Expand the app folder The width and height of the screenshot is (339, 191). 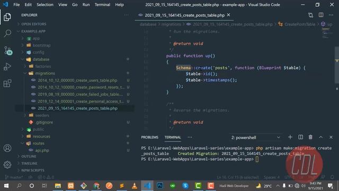(x=36, y=38)
